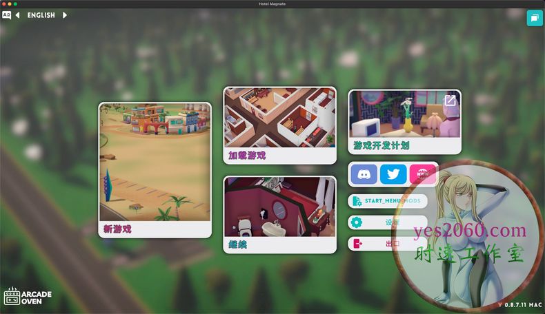Image resolution: width=545 pixels, height=314 pixels.
Task: Open the pink website WWW button
Action: pyautogui.click(x=421, y=174)
